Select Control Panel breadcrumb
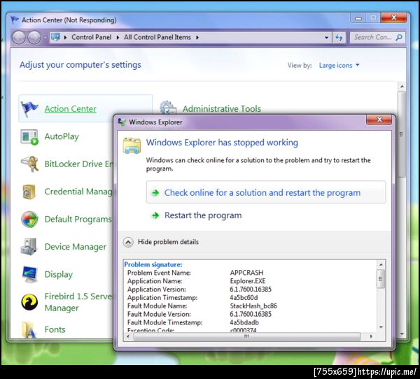This screenshot has width=420, height=379. pos(91,37)
